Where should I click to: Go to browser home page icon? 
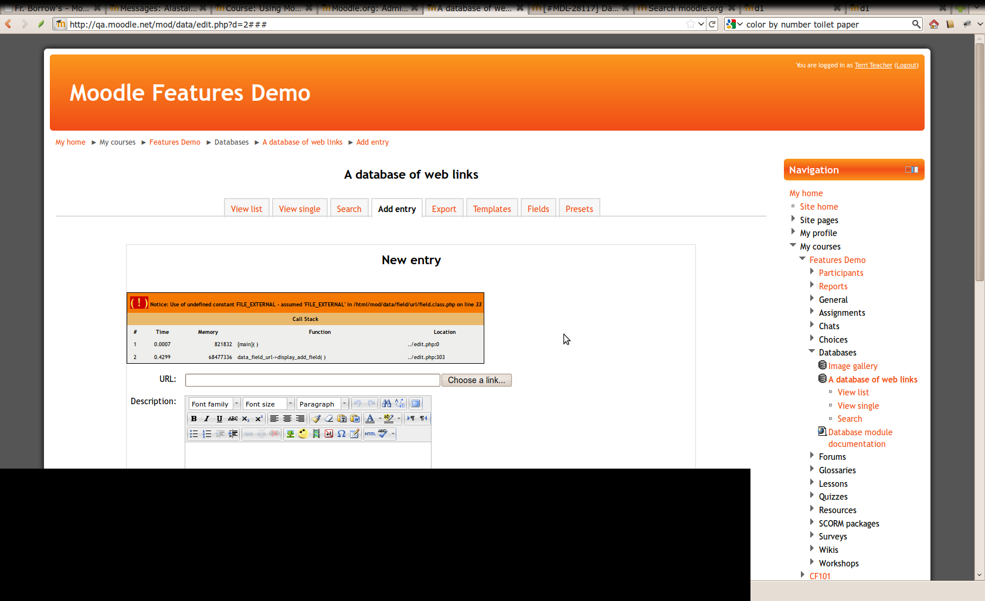click(x=934, y=24)
